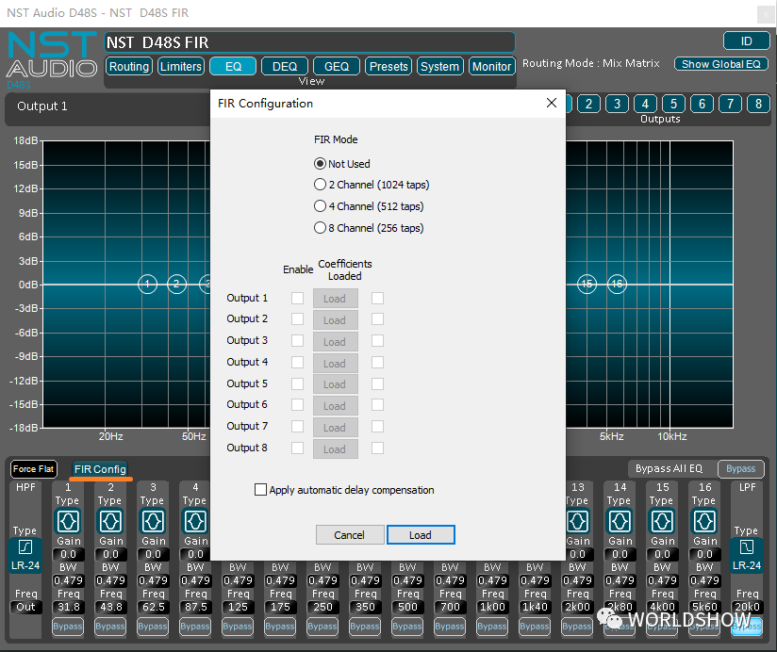Select band 2 filter type icon
777x652 pixels.
(110, 521)
